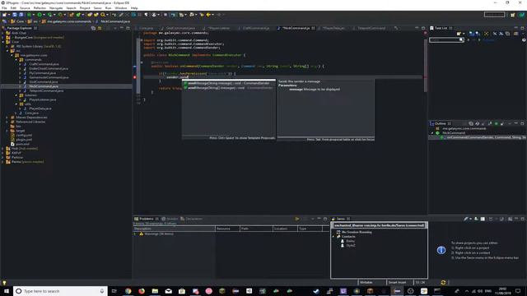
Task: Open Chrome from the Windows taskbar
Action: (128, 291)
